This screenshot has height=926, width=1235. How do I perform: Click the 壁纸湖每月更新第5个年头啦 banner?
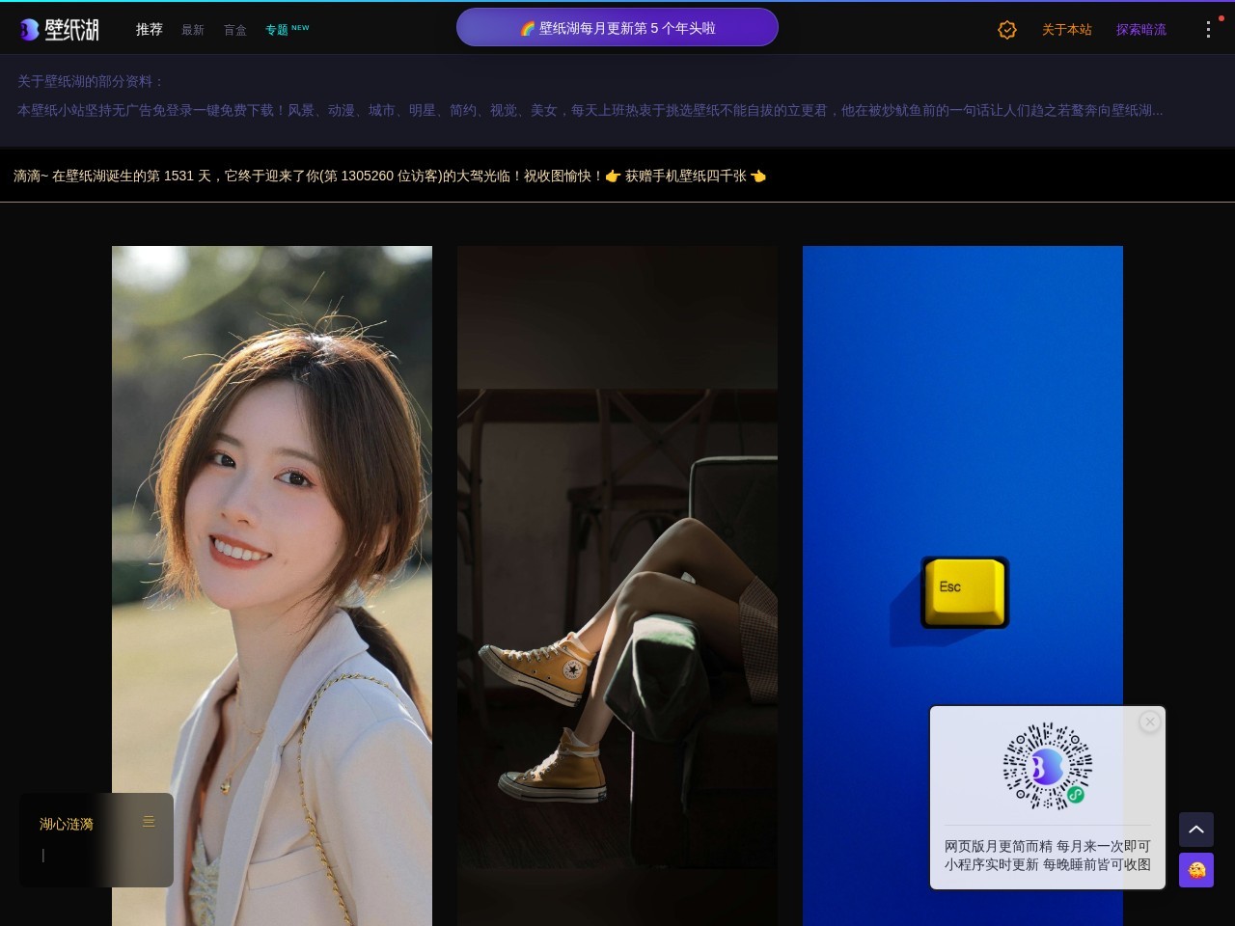(617, 28)
